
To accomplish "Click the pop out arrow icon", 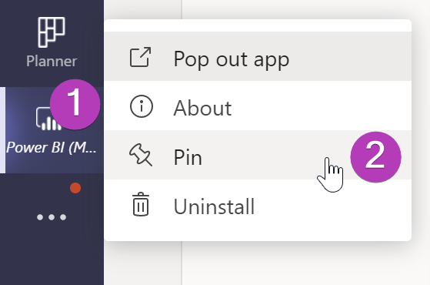I will (141, 57).
